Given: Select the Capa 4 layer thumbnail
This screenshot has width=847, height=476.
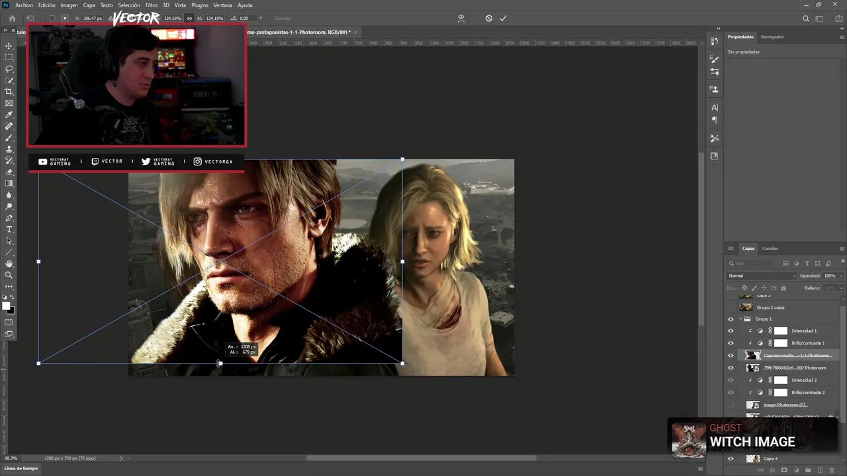Looking at the screenshot, I should coord(752,458).
